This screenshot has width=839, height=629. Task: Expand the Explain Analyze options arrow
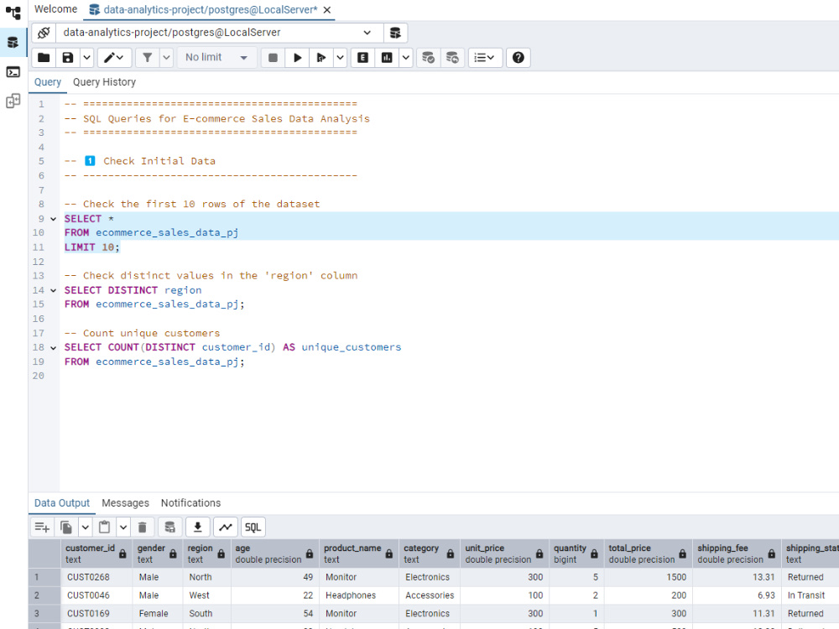tap(405, 57)
